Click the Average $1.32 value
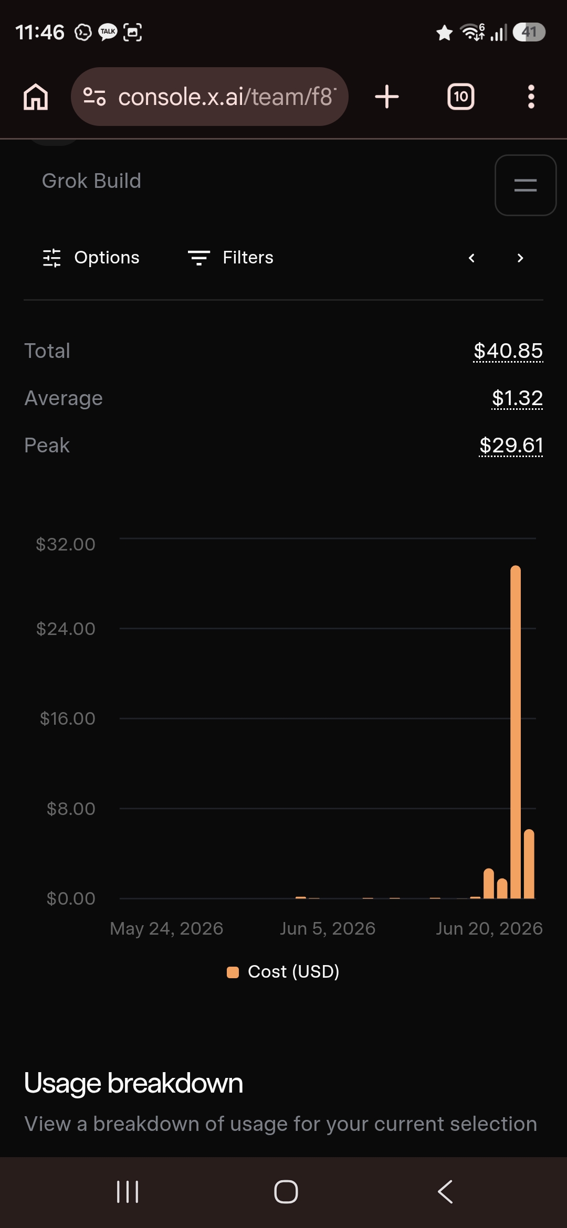 (517, 398)
